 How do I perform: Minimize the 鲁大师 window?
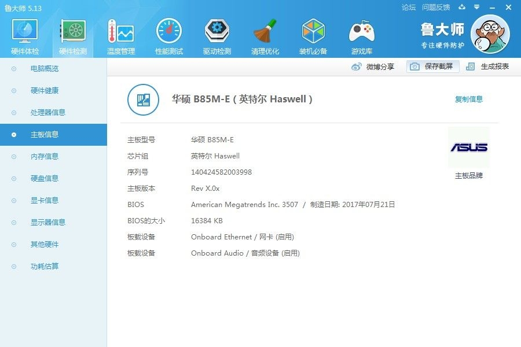click(493, 8)
